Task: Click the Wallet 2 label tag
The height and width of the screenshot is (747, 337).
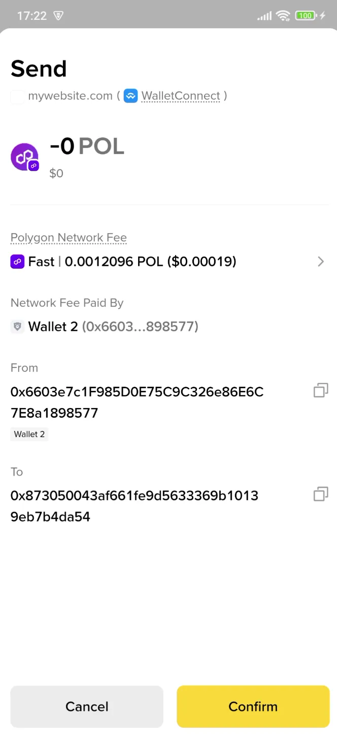Action: (29, 434)
